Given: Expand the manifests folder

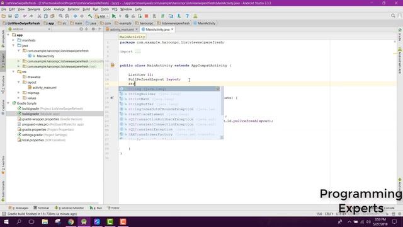Looking at the screenshot, I should click(13, 40).
